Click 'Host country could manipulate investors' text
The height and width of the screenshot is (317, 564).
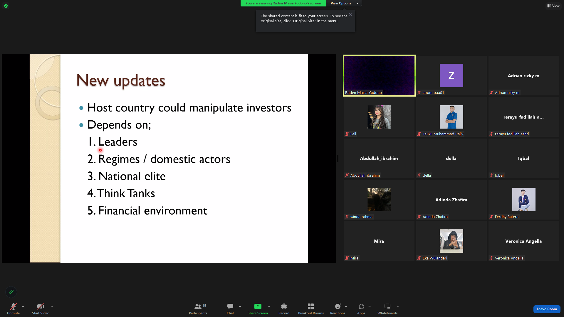click(x=189, y=108)
